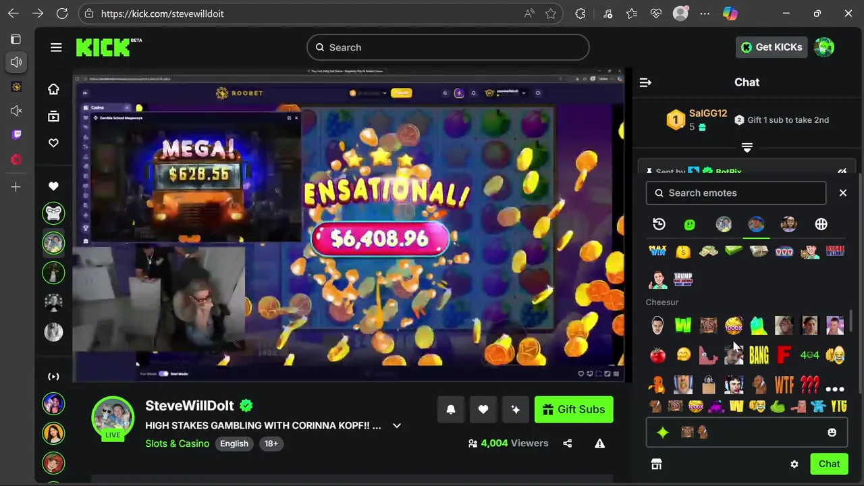Insert the white three dots emote
Viewport: 864px width, 486px height.
(835, 388)
